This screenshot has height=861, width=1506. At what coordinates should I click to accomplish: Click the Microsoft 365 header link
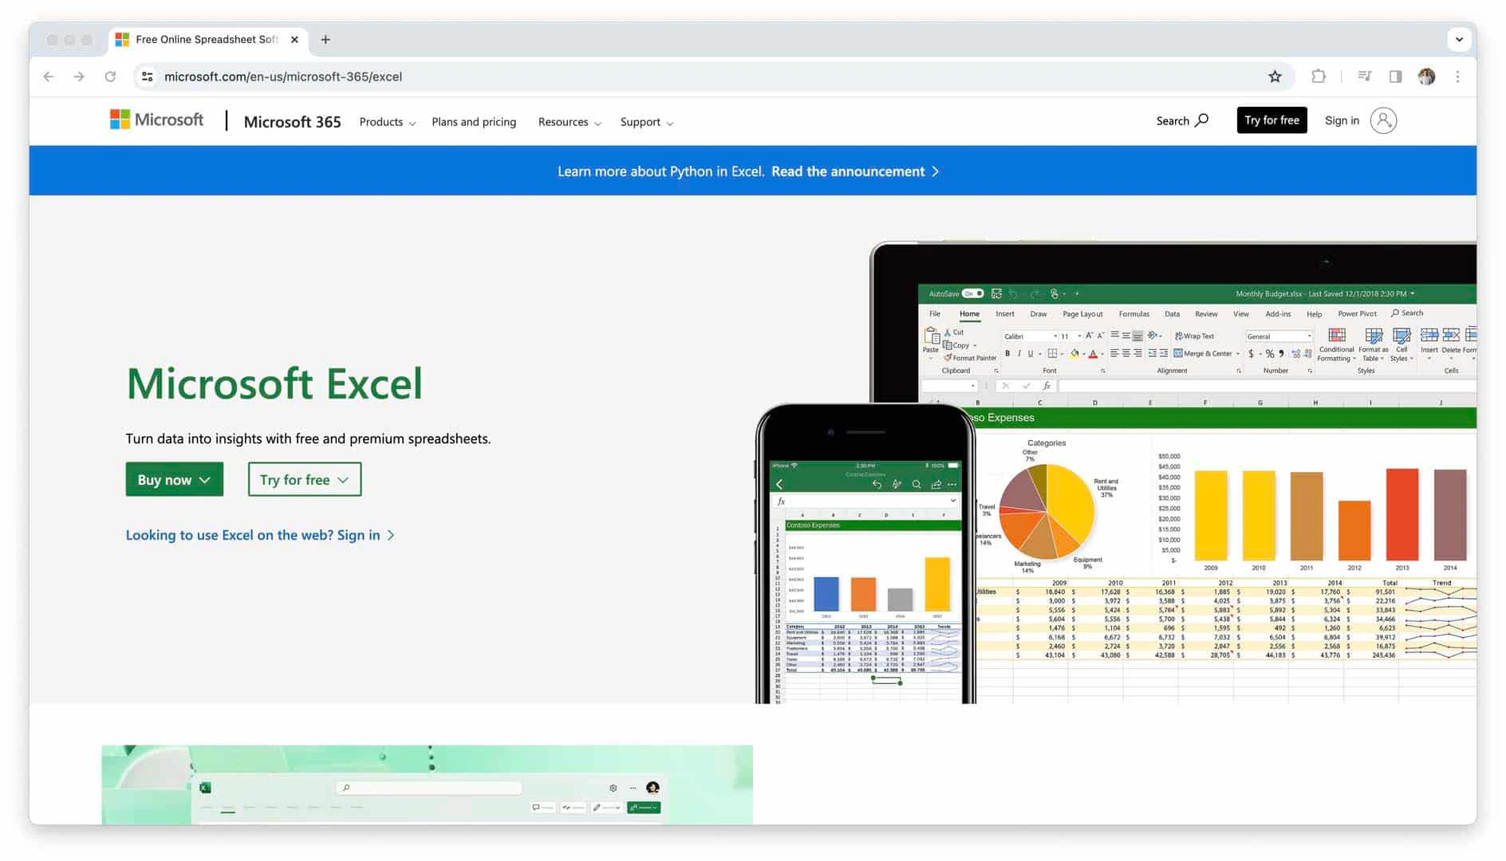(x=292, y=122)
